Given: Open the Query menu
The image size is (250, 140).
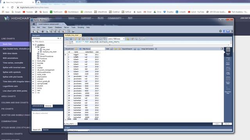Looking at the screenshot, I should (50, 27).
